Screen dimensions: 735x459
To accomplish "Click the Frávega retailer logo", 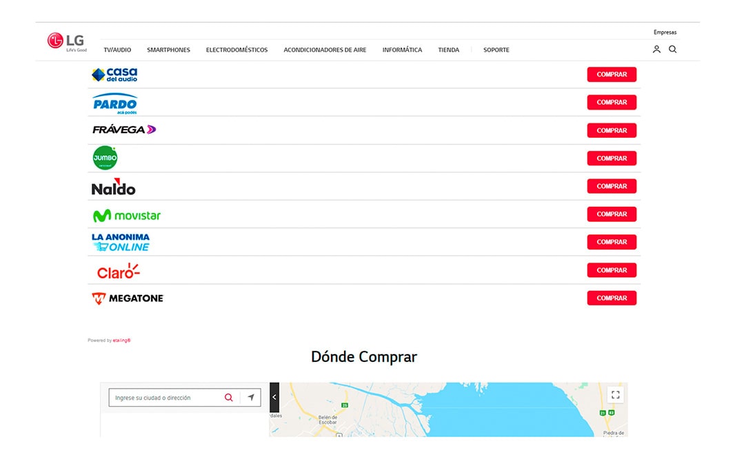I will 124,130.
